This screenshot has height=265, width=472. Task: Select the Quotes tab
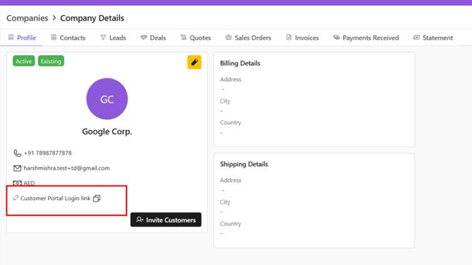(196, 38)
